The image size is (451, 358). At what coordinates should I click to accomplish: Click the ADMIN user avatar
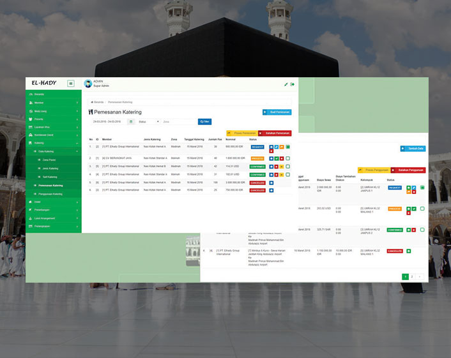(88, 84)
